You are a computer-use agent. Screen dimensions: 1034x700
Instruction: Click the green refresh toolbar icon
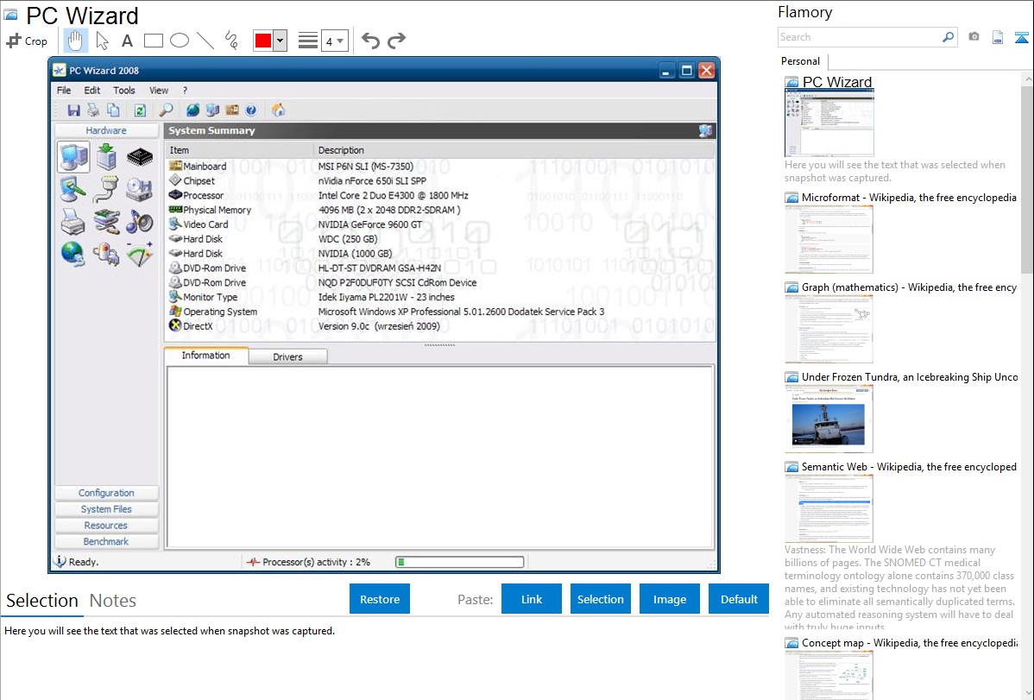pyautogui.click(x=140, y=110)
